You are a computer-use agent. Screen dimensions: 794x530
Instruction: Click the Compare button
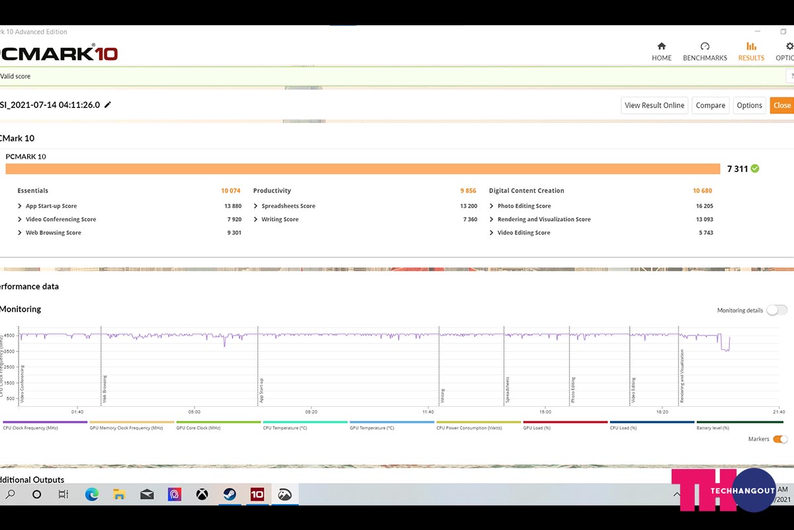click(711, 105)
